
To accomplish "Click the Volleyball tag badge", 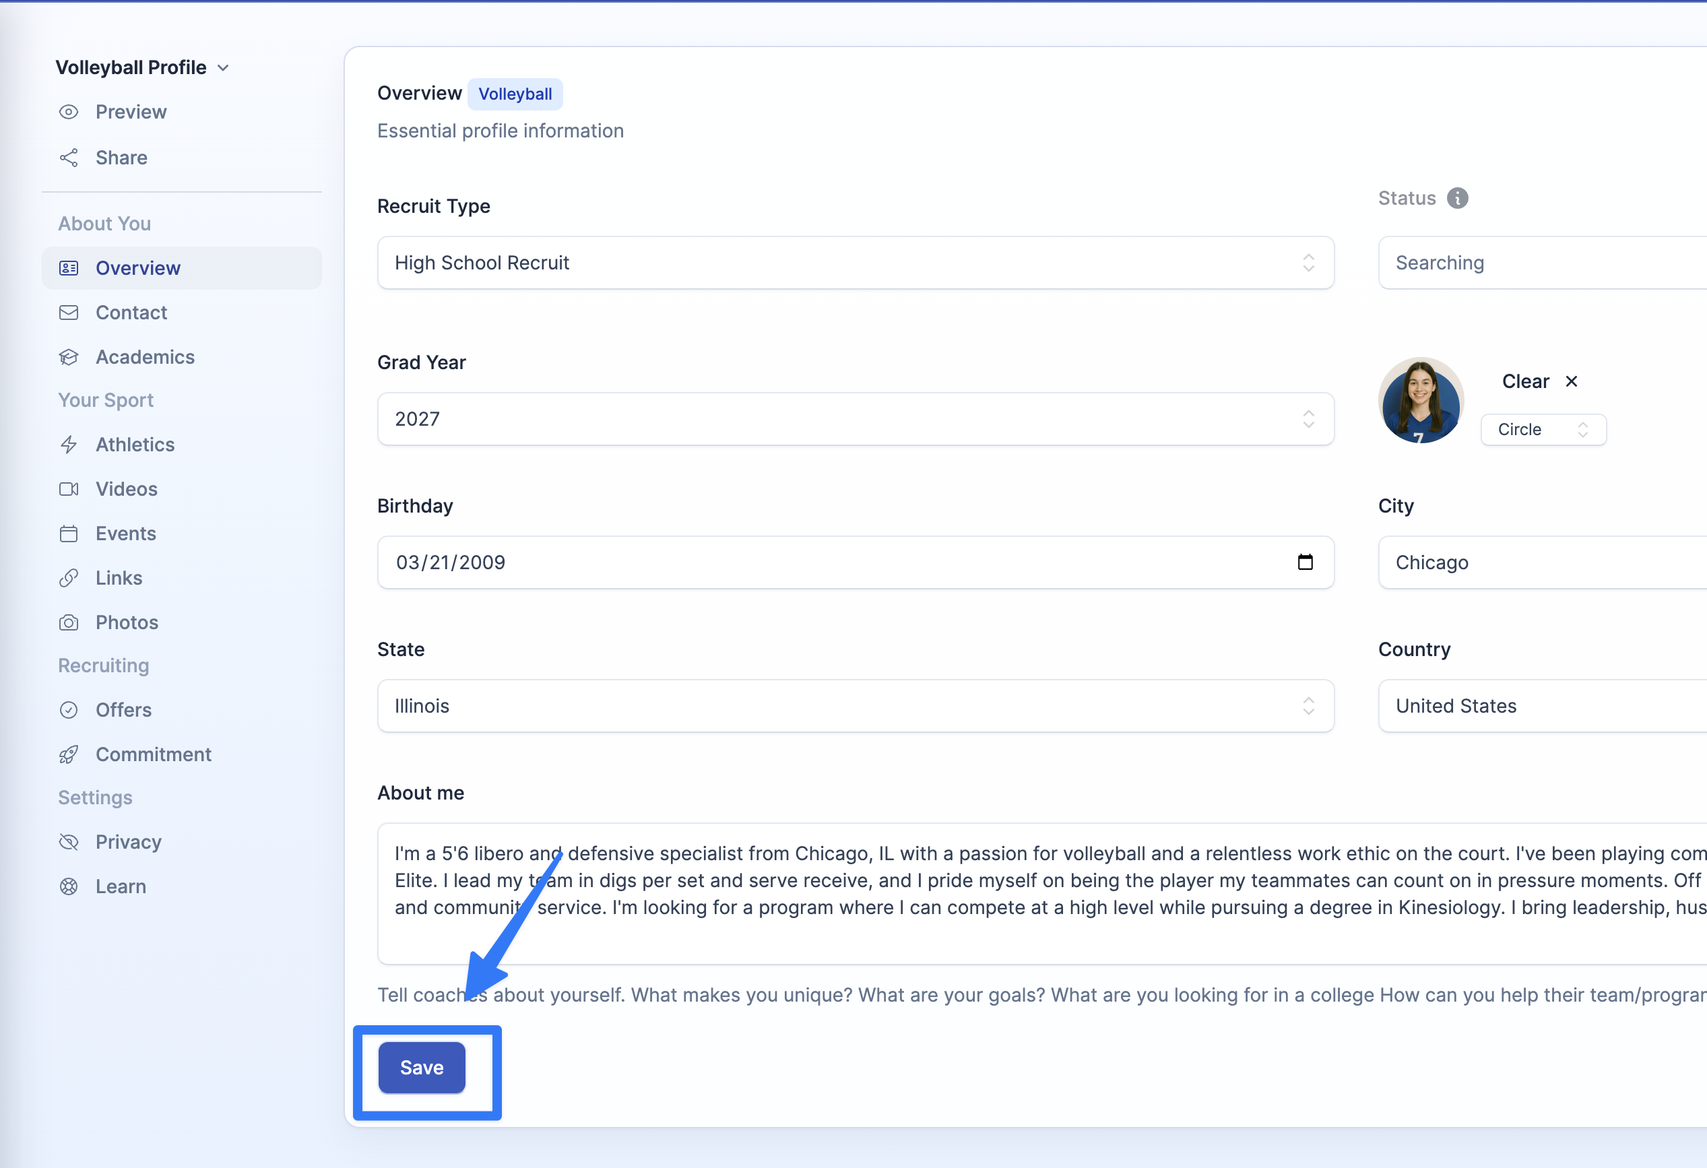I will (515, 94).
